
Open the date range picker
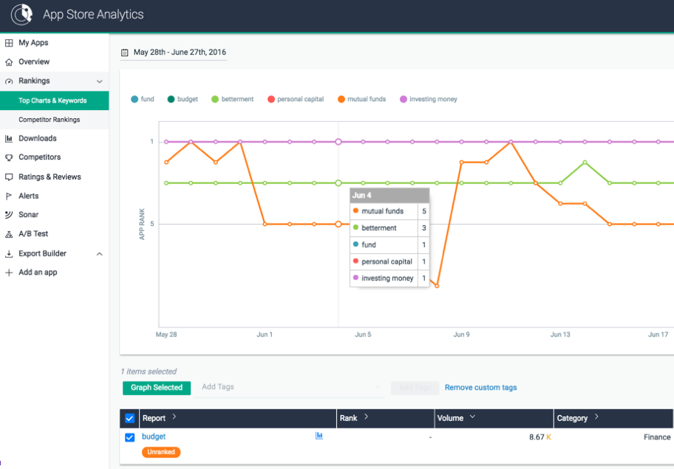(x=174, y=52)
